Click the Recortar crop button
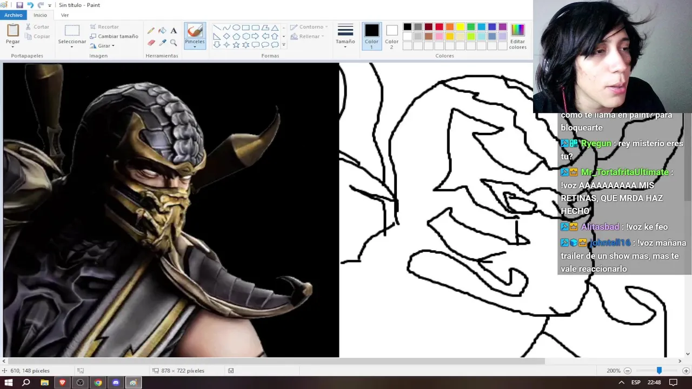Viewport: 692px width, 389px height. [104, 26]
